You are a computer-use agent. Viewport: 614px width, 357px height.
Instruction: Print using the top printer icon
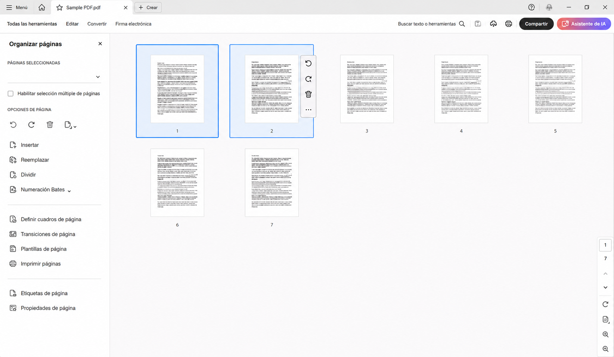(x=509, y=24)
